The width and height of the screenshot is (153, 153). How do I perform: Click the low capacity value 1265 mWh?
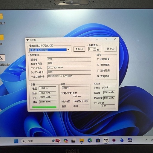[x=109, y=92]
